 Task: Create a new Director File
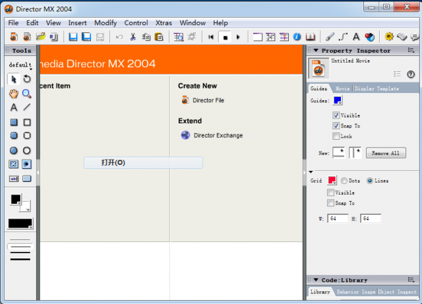(x=203, y=100)
